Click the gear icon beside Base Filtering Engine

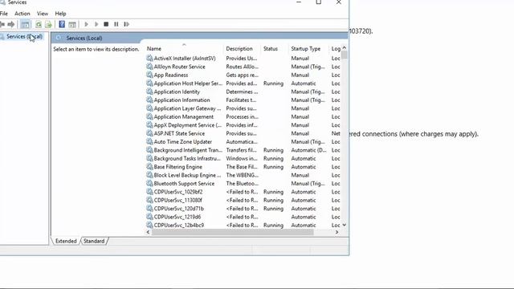pos(149,166)
